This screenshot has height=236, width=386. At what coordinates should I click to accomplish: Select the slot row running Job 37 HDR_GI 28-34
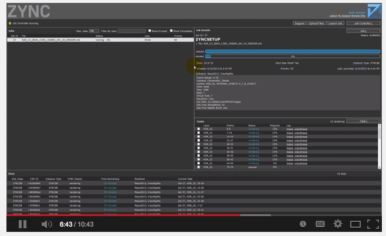pos(194,183)
